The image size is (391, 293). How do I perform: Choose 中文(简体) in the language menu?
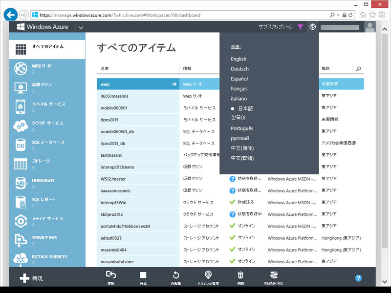tap(242, 148)
